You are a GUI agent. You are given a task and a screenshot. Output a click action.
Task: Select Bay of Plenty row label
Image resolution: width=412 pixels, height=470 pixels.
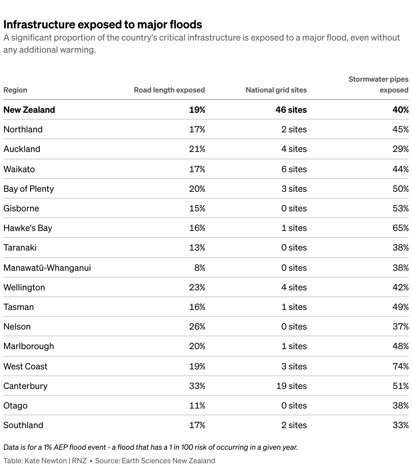coord(29,189)
